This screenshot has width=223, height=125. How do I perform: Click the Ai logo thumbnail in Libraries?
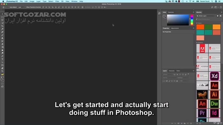click(x=214, y=95)
